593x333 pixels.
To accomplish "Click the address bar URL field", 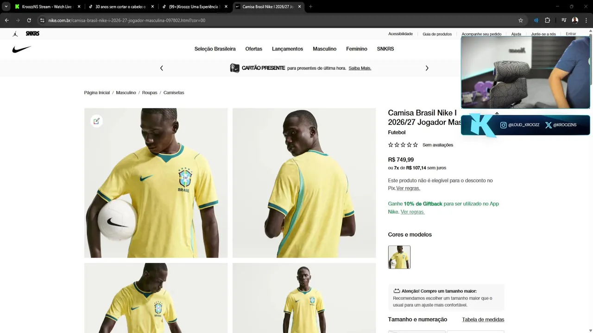I will (x=278, y=20).
